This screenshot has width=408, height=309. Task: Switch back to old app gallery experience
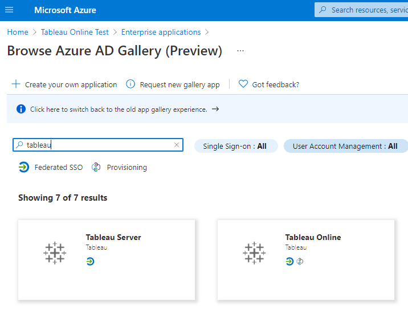coord(119,109)
